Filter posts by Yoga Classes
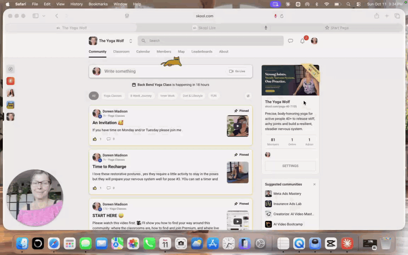 113,96
